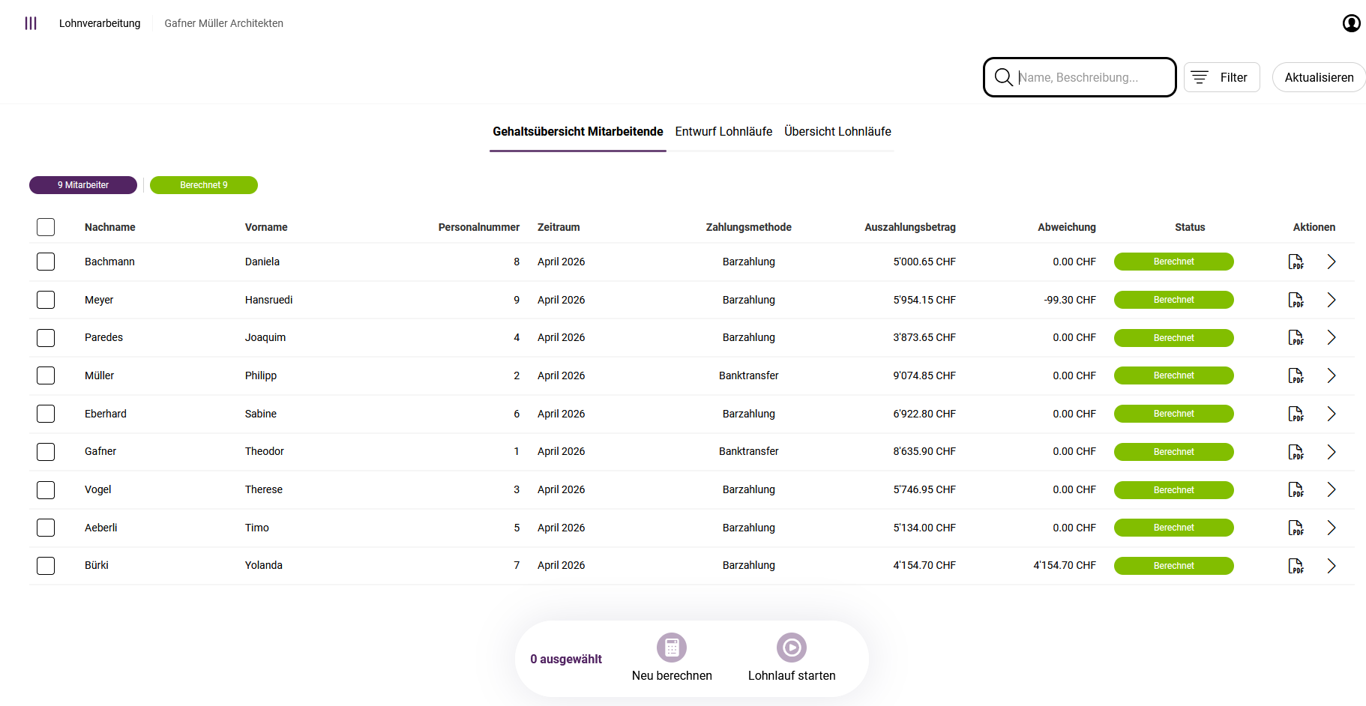
Task: Expand details chevron for Paredes
Action: pos(1332,337)
